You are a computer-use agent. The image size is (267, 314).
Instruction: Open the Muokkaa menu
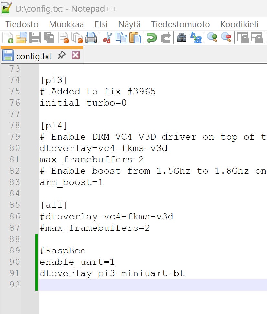pos(66,24)
